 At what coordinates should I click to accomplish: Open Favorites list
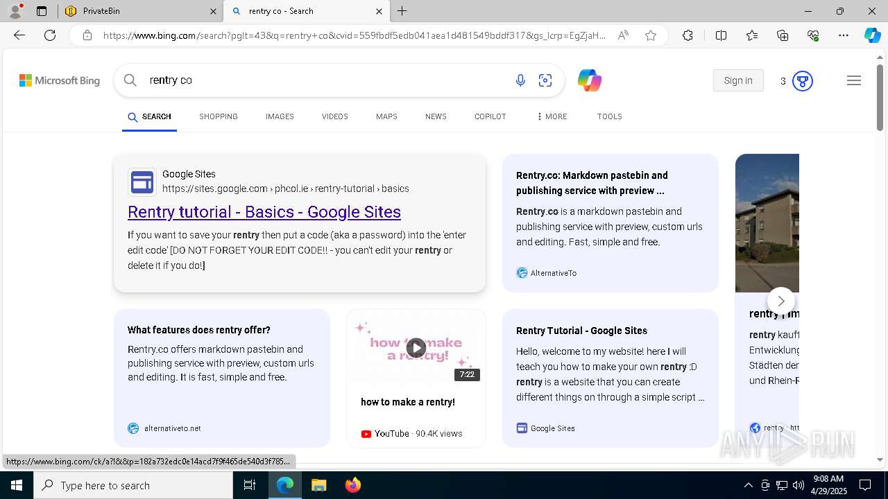click(752, 35)
